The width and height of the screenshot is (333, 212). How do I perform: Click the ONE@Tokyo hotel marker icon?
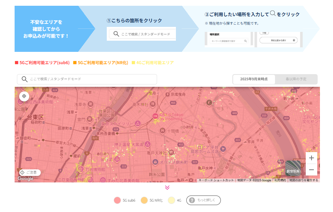(x=155, y=116)
